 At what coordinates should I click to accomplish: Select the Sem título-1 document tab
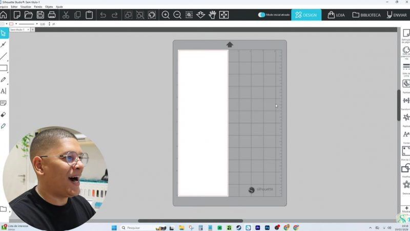17,30
